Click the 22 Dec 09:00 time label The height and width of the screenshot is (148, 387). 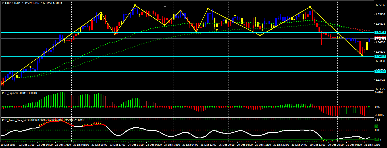tap(44, 145)
